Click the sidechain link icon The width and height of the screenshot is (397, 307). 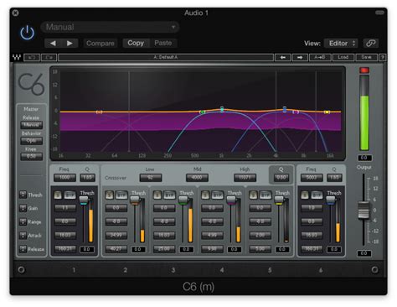pos(371,44)
